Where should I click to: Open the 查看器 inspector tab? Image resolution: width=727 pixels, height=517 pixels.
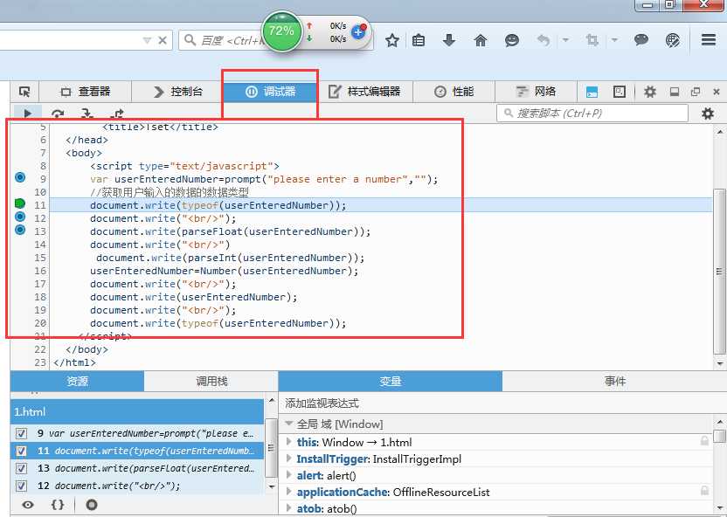click(86, 92)
